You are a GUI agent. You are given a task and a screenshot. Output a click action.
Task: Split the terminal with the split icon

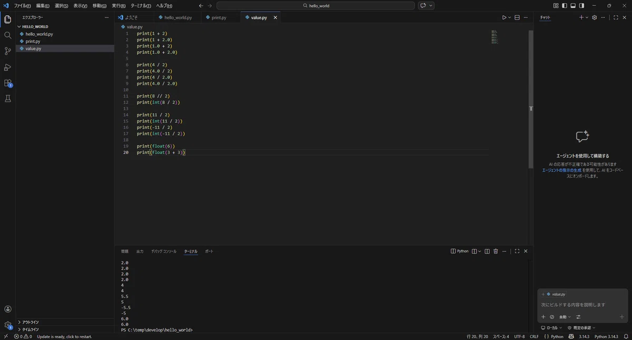pyautogui.click(x=487, y=251)
